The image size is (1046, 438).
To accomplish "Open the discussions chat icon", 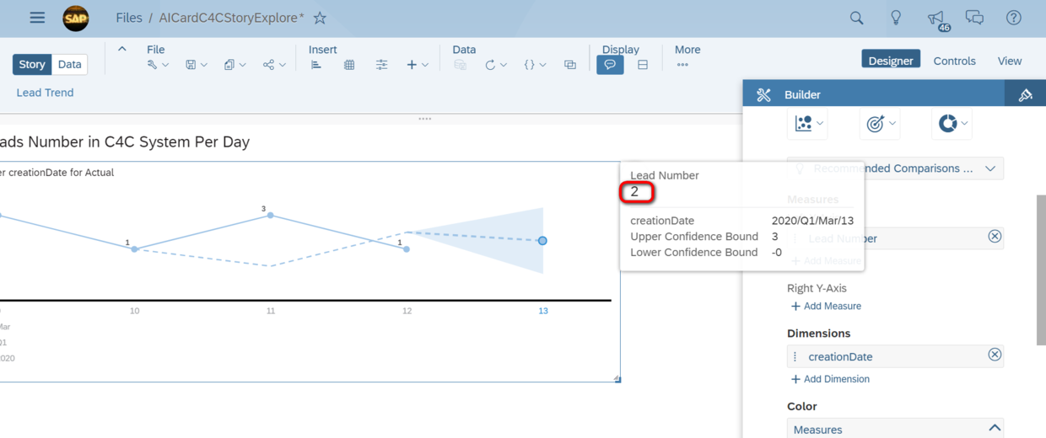I will point(974,18).
